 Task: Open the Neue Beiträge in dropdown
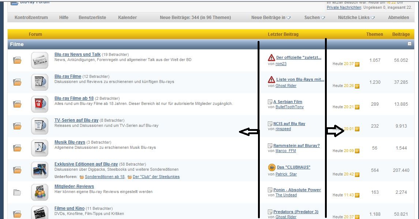pyautogui.click(x=271, y=18)
